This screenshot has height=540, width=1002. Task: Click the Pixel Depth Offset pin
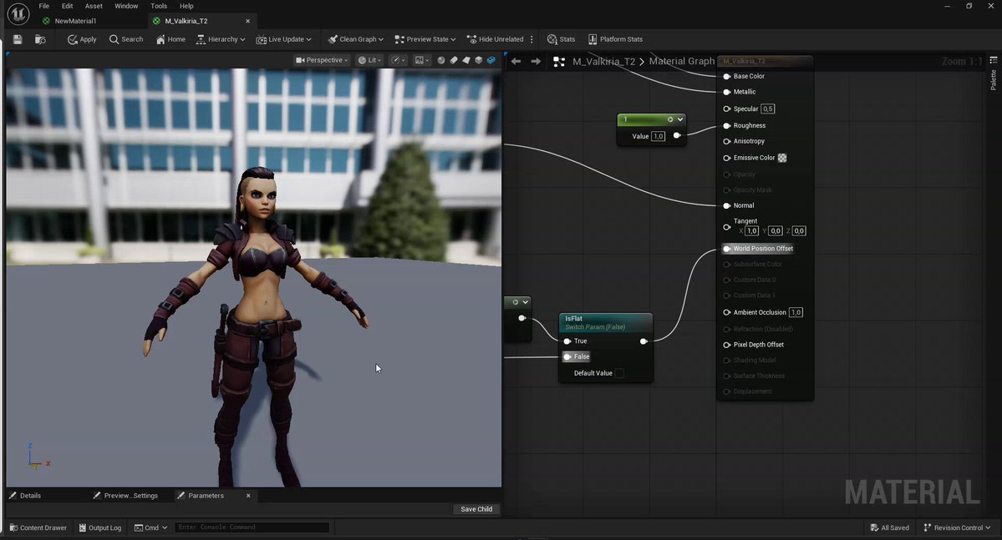(726, 345)
